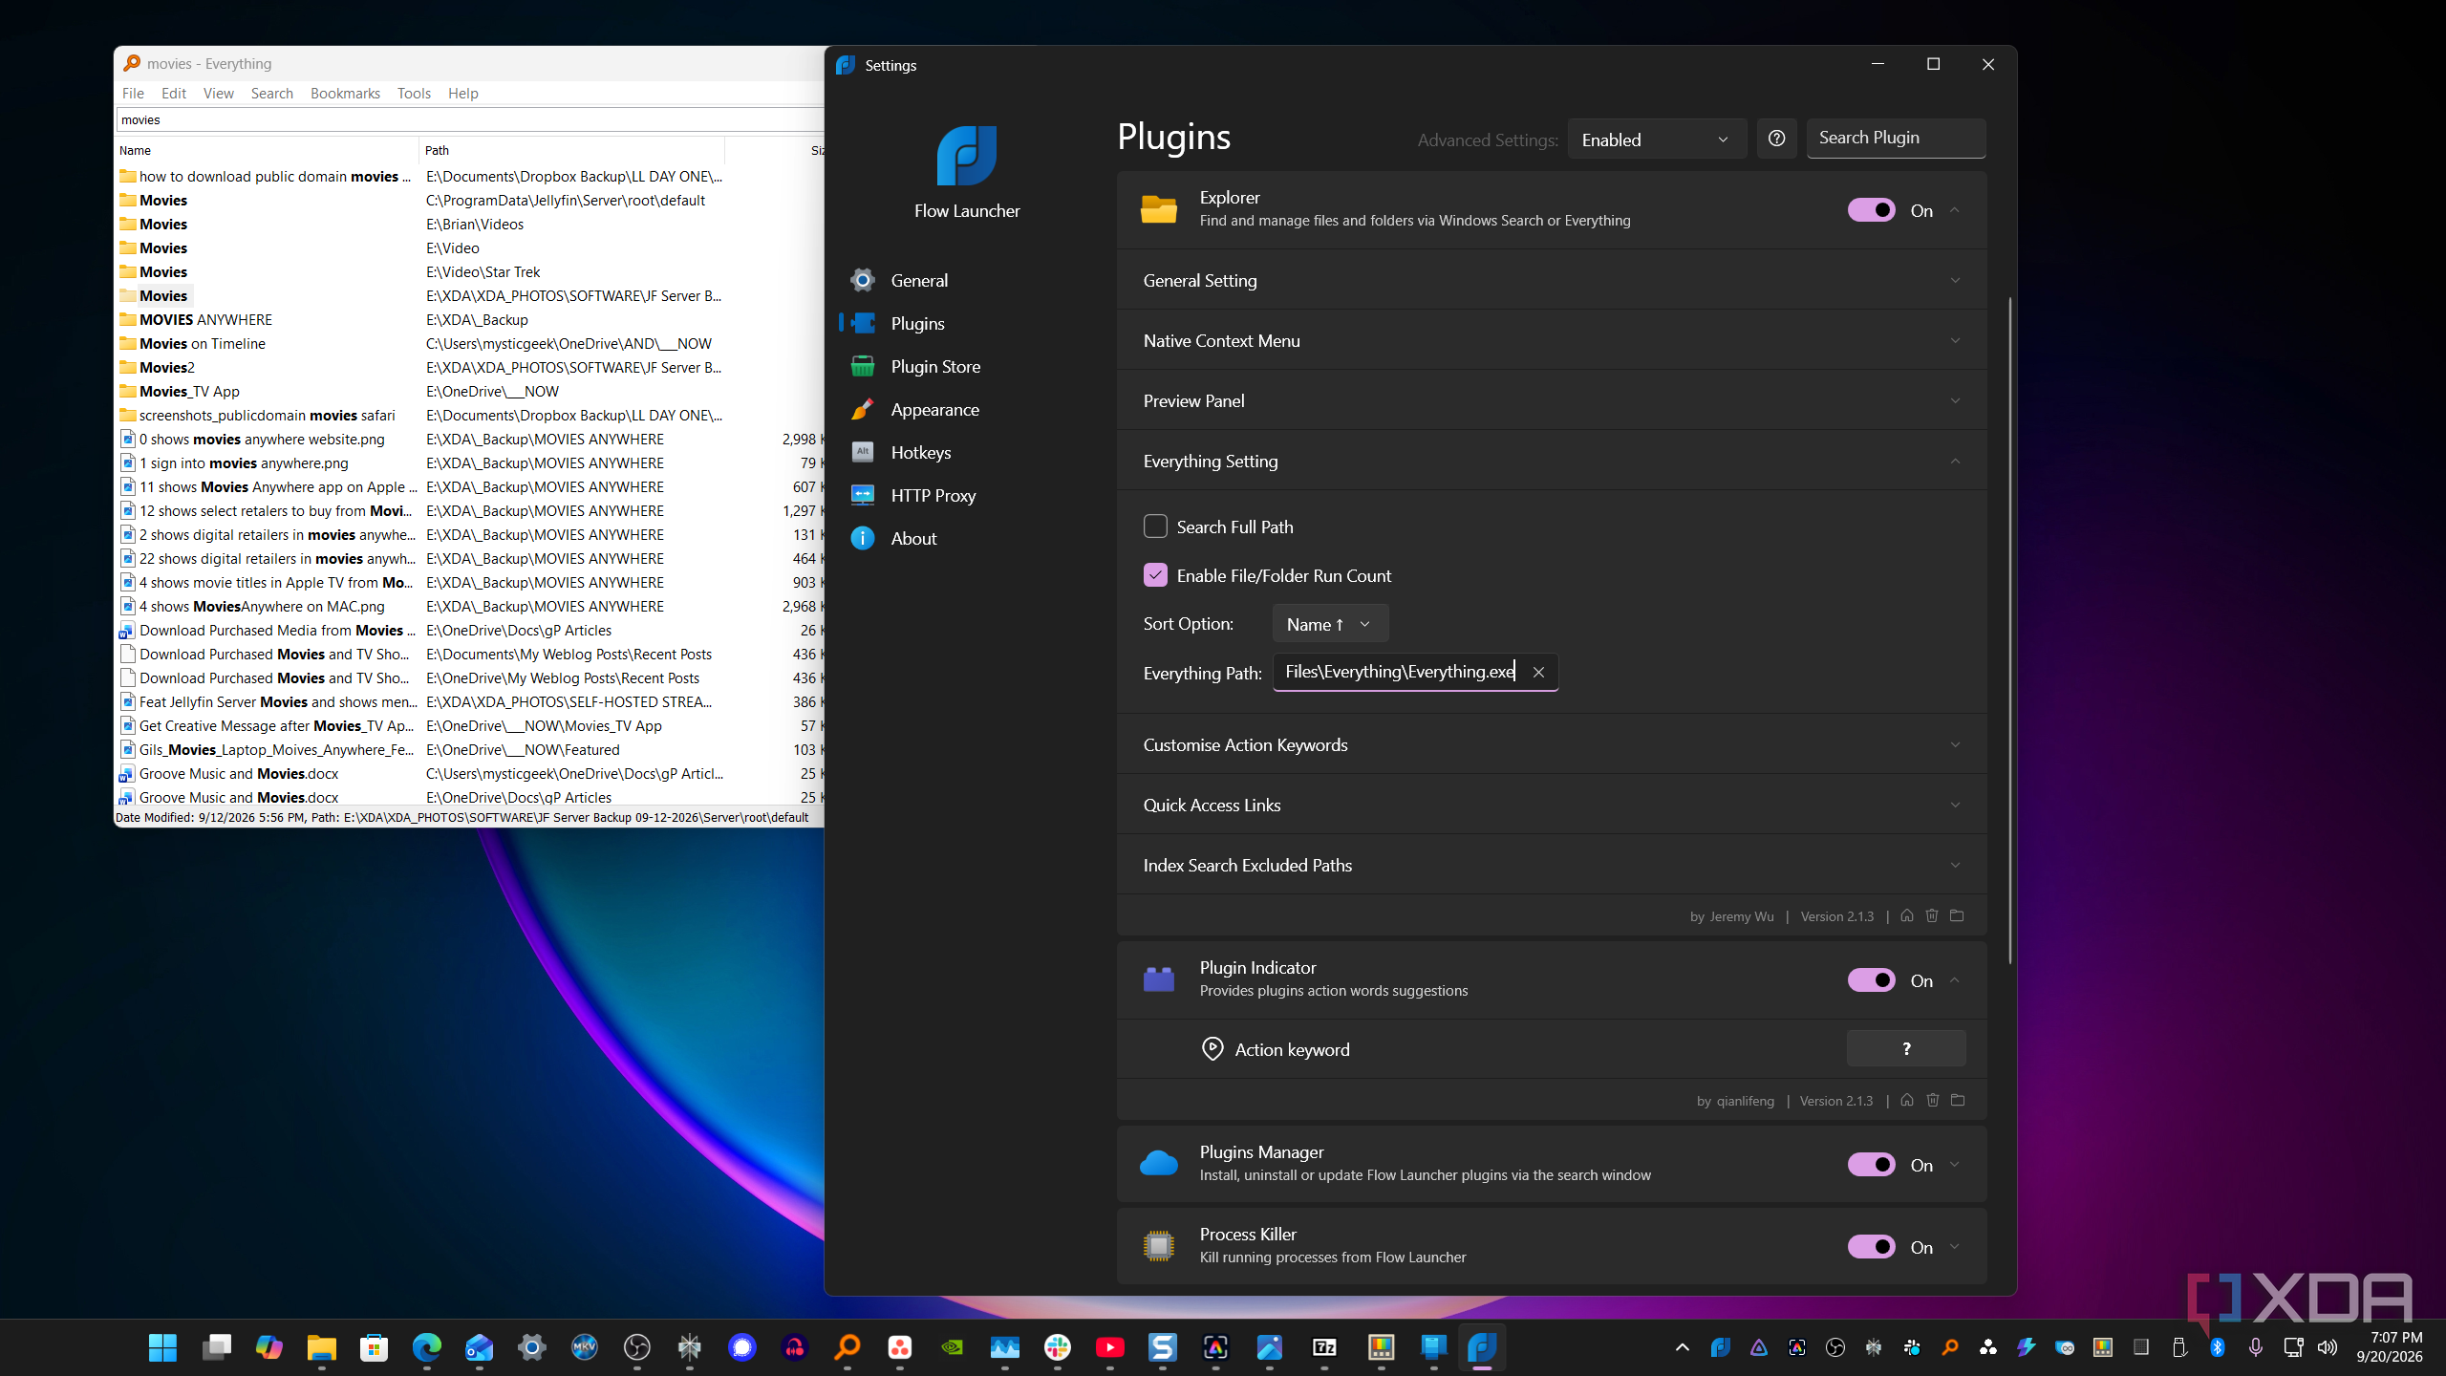Open Explorer plugin's website home icon
The image size is (2446, 1376).
pyautogui.click(x=1907, y=915)
